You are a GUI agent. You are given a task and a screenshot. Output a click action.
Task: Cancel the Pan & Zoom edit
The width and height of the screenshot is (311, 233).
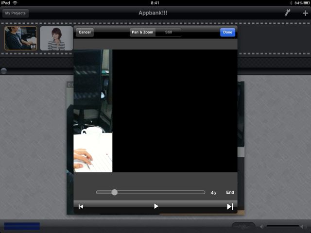[85, 32]
